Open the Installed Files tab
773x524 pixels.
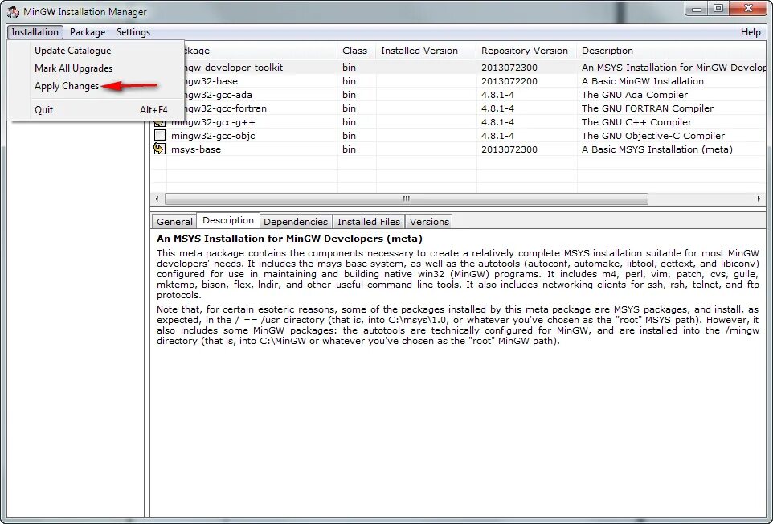(369, 222)
